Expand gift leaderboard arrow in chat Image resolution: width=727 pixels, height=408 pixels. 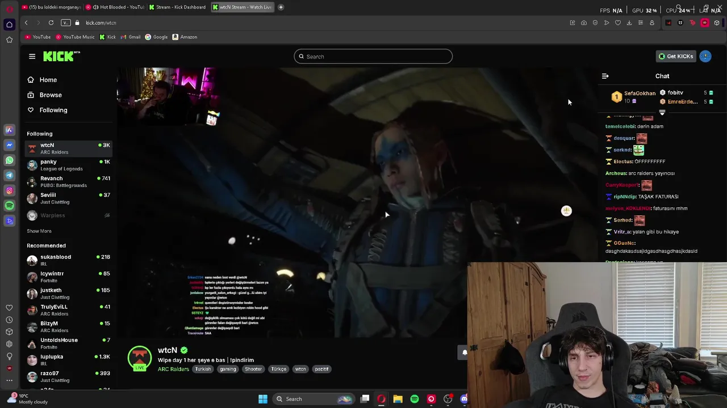(x=662, y=113)
